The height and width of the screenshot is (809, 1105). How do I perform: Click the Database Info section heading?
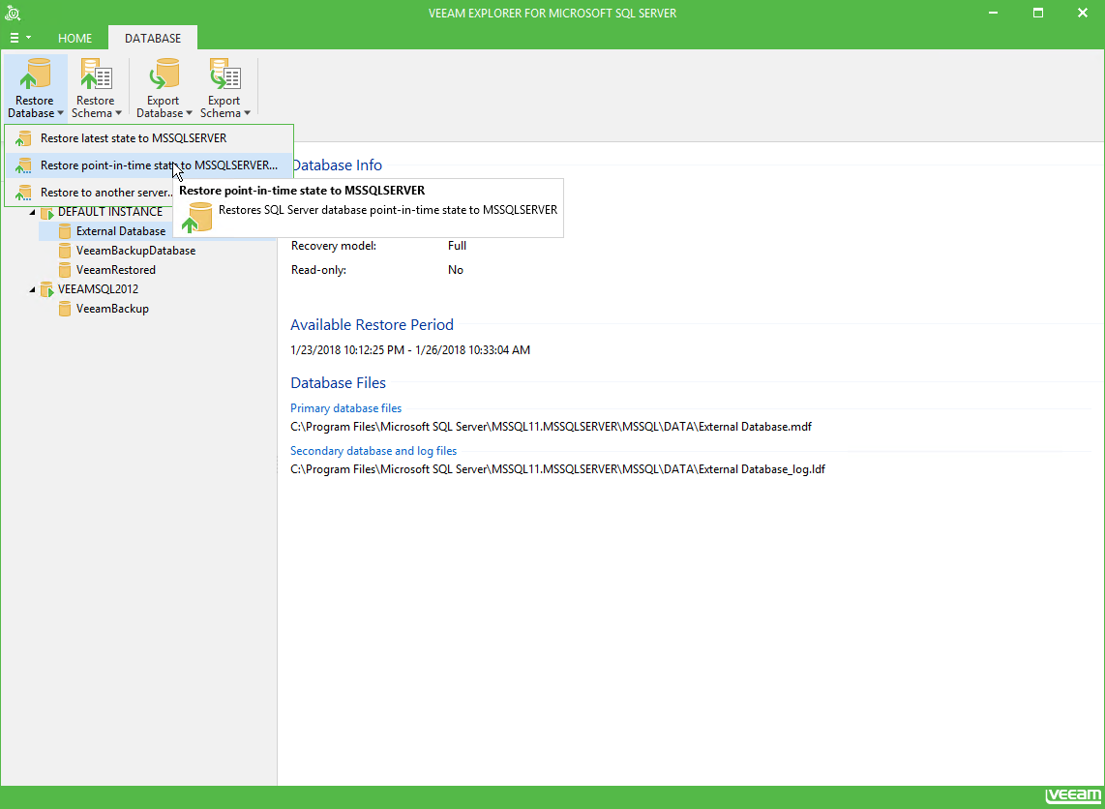pyautogui.click(x=337, y=165)
